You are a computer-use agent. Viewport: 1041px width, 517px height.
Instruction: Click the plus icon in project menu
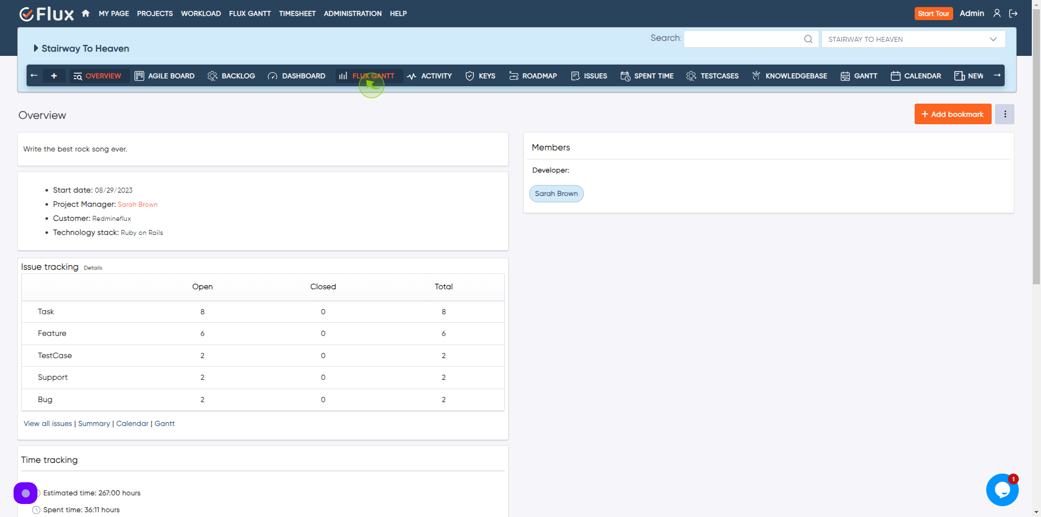click(54, 76)
